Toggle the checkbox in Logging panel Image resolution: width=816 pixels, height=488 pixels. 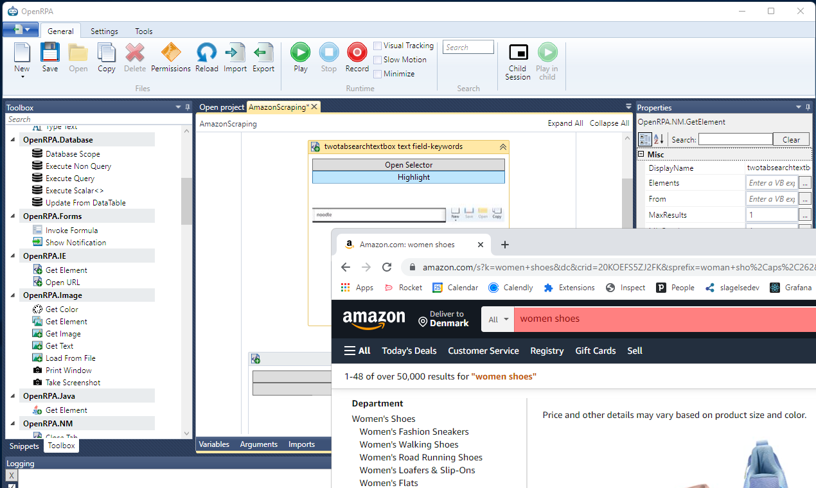point(12,485)
